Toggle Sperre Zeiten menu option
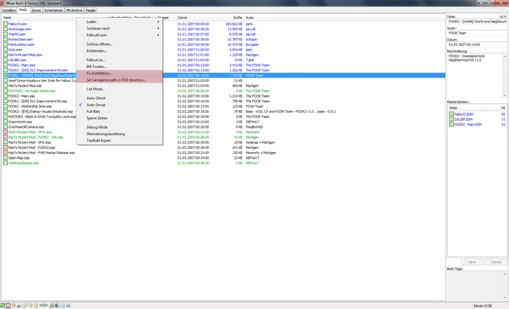Viewport: 509px width, 309px height. point(119,118)
